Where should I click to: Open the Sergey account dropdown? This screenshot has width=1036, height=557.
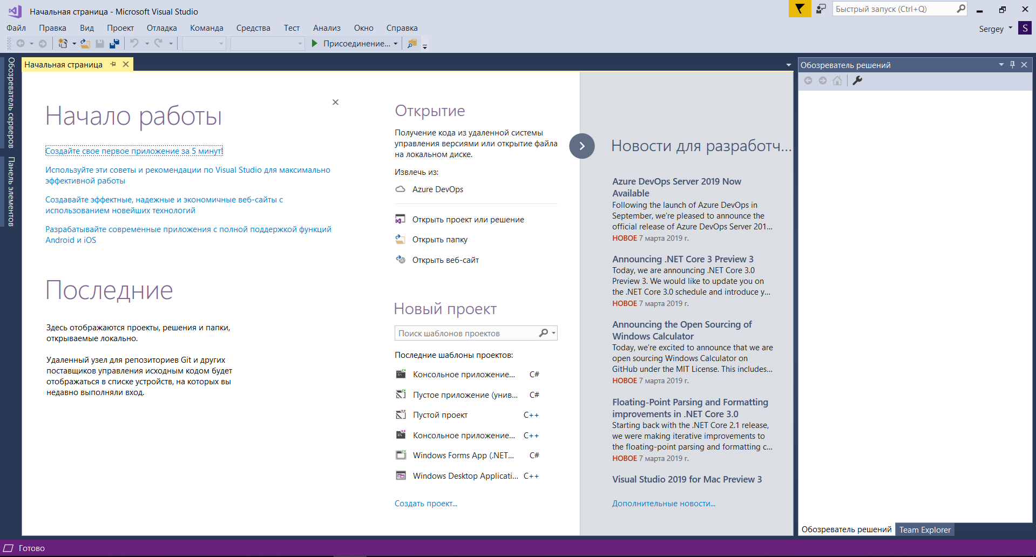pyautogui.click(x=1010, y=28)
